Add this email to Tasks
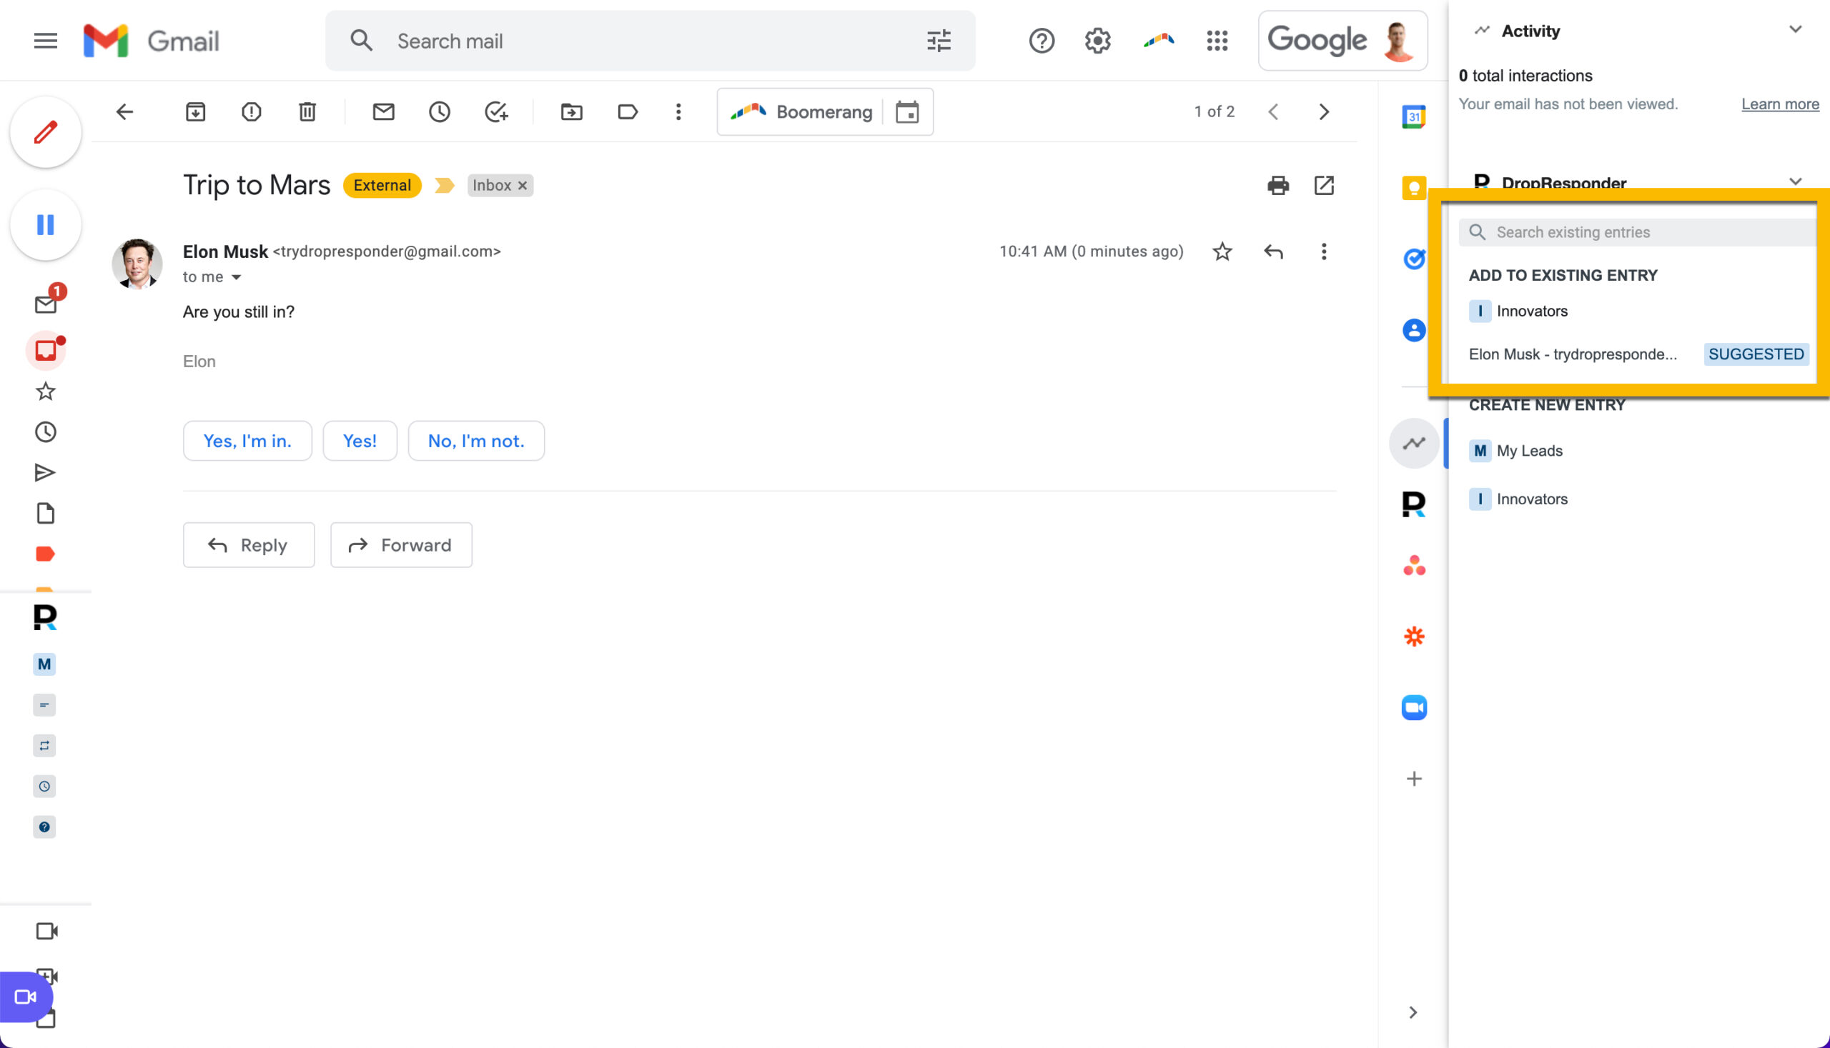This screenshot has width=1830, height=1048. [x=496, y=111]
